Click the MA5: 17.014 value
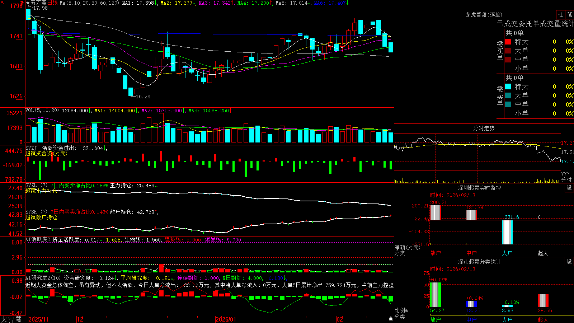This screenshot has height=323, width=574. pyautogui.click(x=293, y=3)
